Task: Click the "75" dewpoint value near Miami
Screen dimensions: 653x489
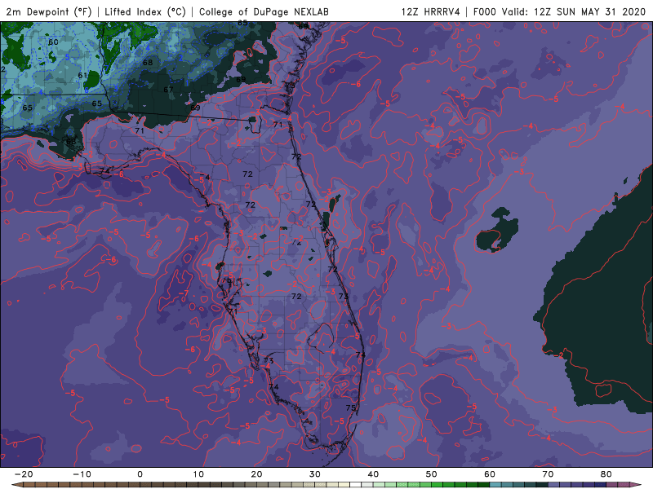Action: click(x=351, y=407)
